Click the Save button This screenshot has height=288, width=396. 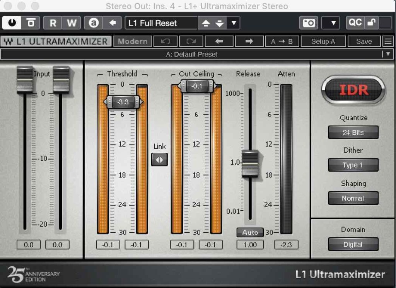[364, 41]
